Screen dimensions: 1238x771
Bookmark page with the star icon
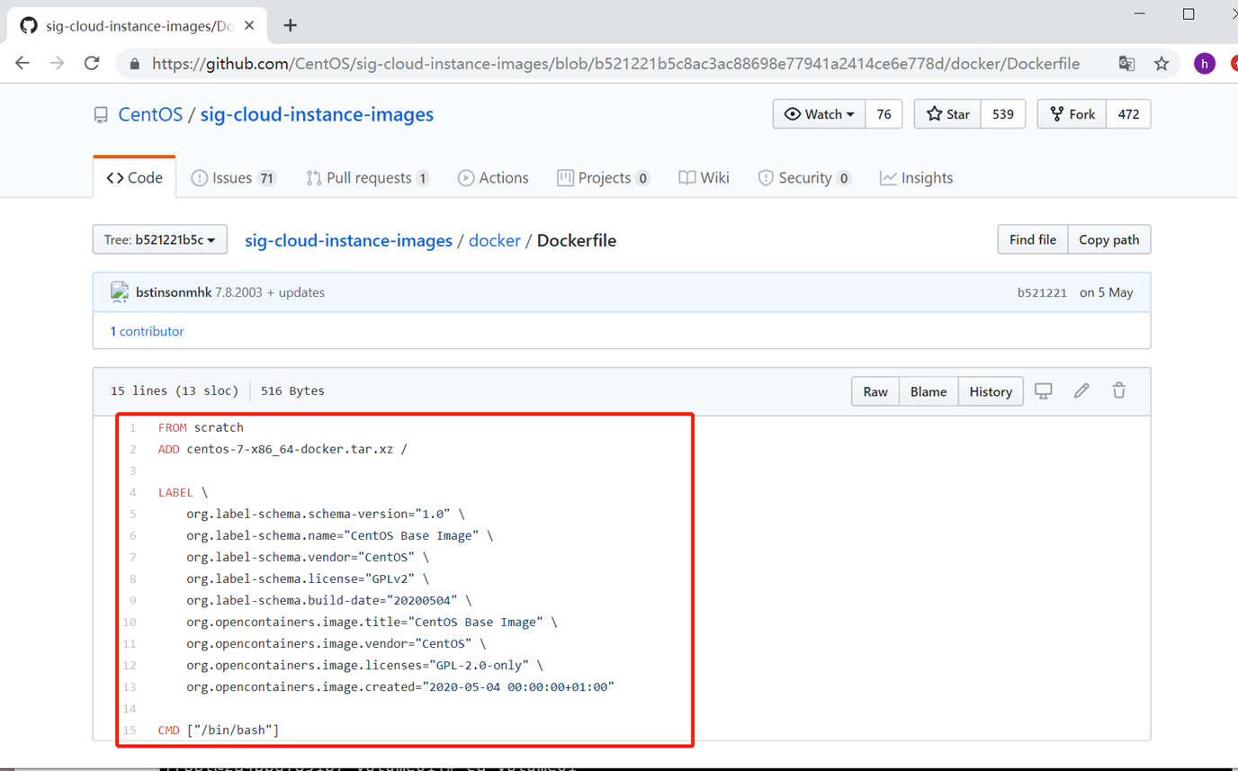coord(1162,64)
